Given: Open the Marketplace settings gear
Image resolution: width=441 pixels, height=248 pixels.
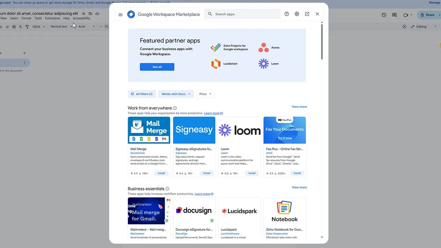Looking at the screenshot, I should (x=297, y=14).
